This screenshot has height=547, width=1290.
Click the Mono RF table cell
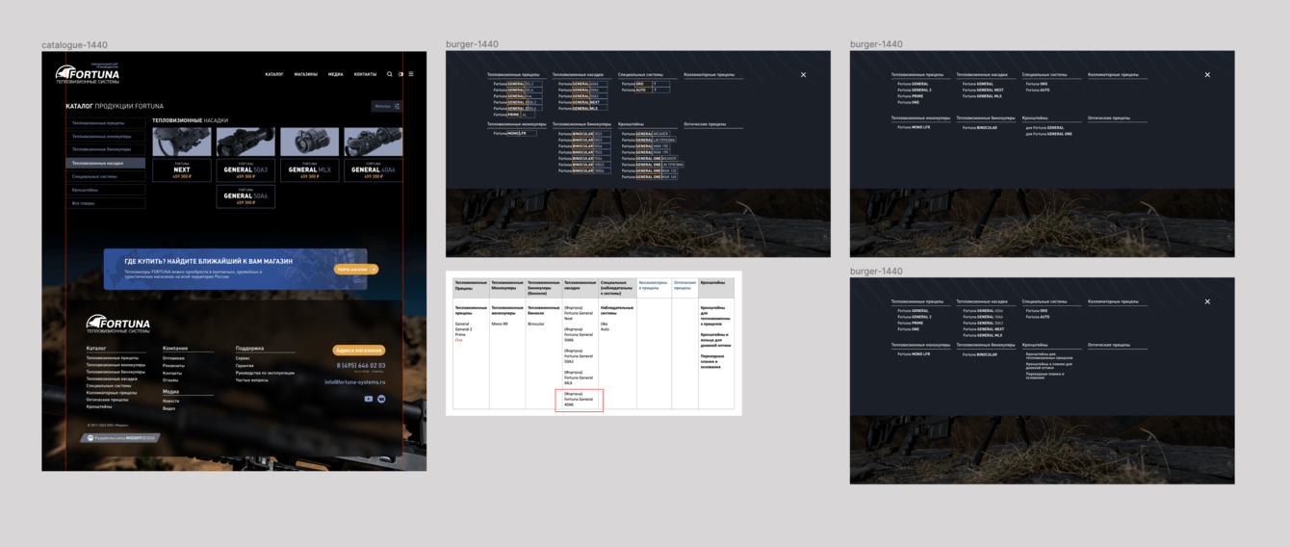pos(500,324)
